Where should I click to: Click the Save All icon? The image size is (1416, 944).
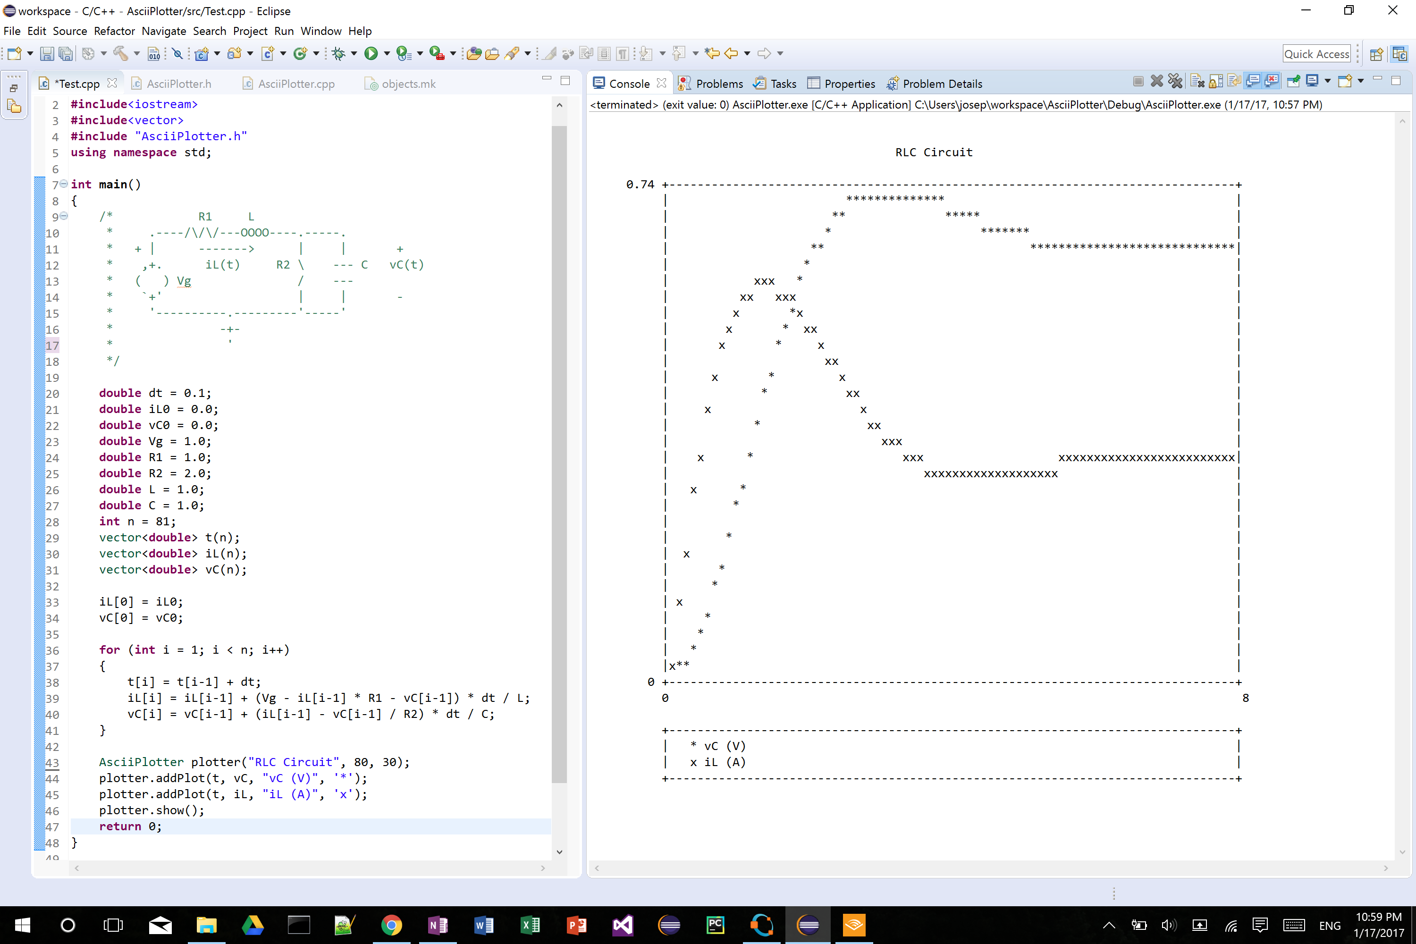coord(66,54)
